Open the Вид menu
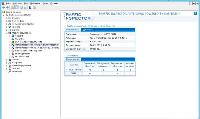The height and width of the screenshot is (119, 200). (26, 4)
